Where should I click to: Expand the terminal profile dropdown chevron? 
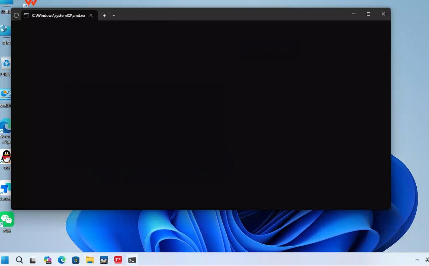(x=114, y=15)
